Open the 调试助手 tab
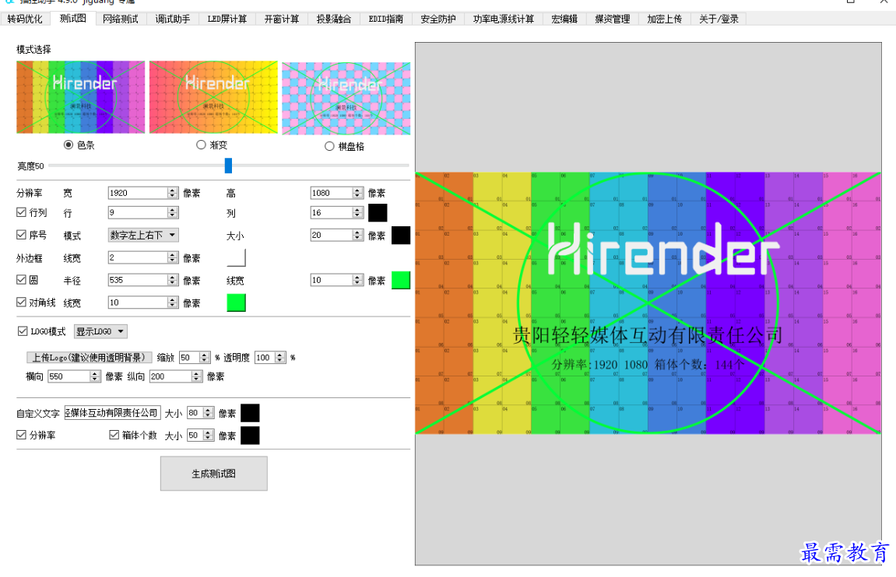 pyautogui.click(x=173, y=19)
